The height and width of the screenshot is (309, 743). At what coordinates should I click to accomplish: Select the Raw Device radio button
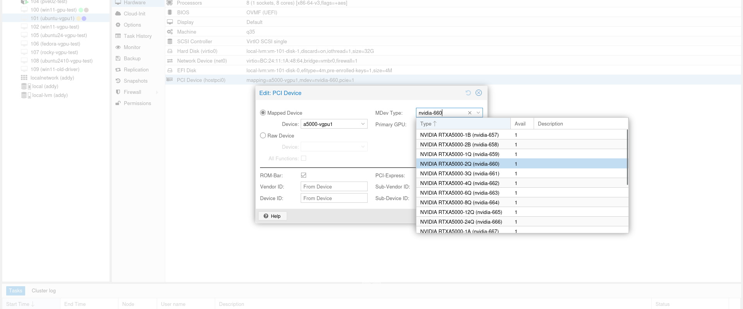[263, 136]
